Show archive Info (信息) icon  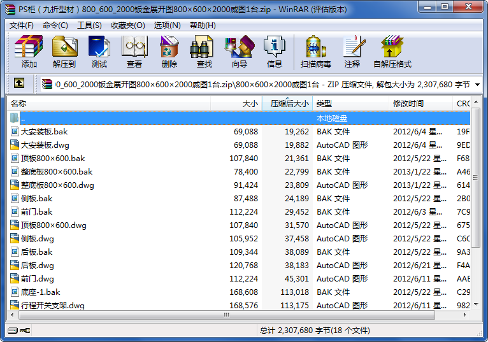(x=274, y=46)
